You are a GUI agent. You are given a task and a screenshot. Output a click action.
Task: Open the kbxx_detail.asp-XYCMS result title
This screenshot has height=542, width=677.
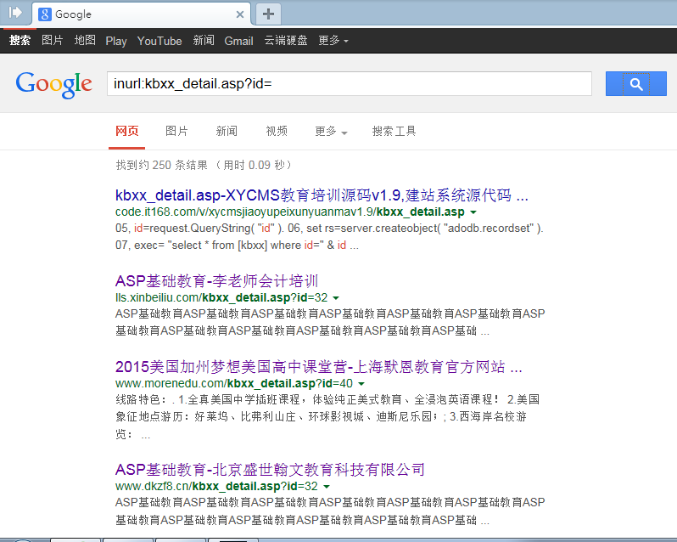(x=322, y=195)
